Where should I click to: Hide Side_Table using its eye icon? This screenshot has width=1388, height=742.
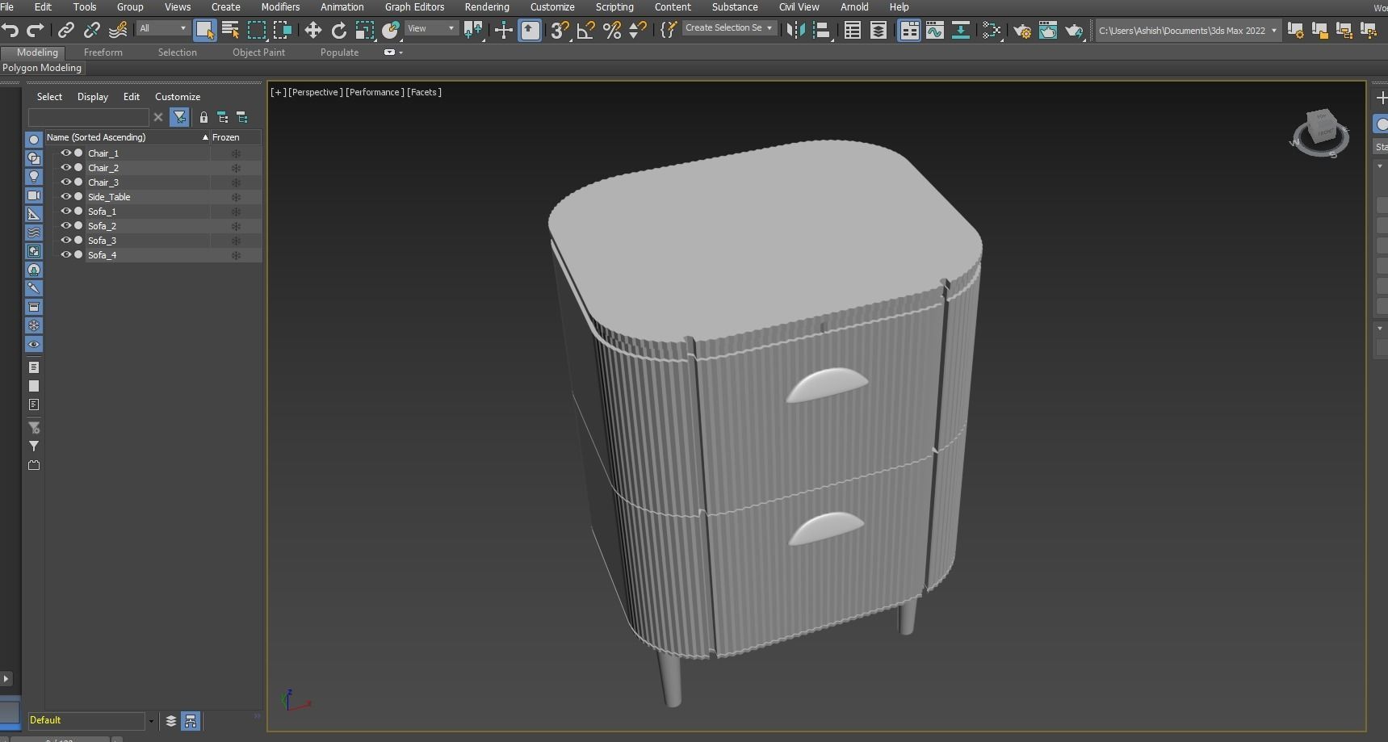(66, 196)
